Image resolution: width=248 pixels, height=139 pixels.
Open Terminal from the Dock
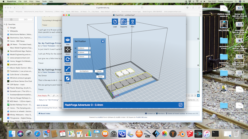point(215,134)
